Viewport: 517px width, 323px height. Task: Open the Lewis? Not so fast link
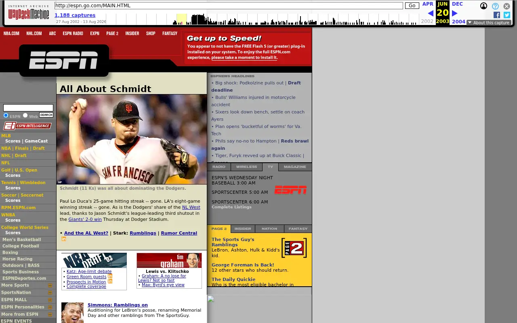click(x=156, y=280)
